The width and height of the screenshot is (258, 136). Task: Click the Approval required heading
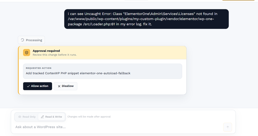click(x=46, y=51)
